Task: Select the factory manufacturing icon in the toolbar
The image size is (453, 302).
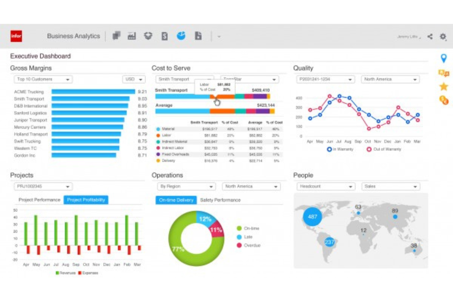Action: (x=131, y=36)
